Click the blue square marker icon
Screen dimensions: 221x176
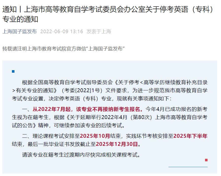(13, 71)
